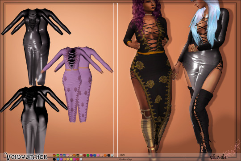The height and width of the screenshot is (161, 241).
Task: Select solid pink swatch in Matte row
Action: point(98,155)
